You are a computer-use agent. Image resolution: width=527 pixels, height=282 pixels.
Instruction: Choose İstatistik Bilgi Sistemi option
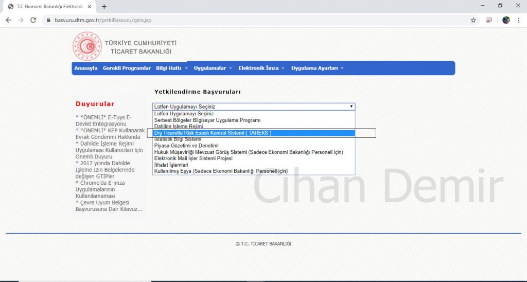pyautogui.click(x=254, y=139)
